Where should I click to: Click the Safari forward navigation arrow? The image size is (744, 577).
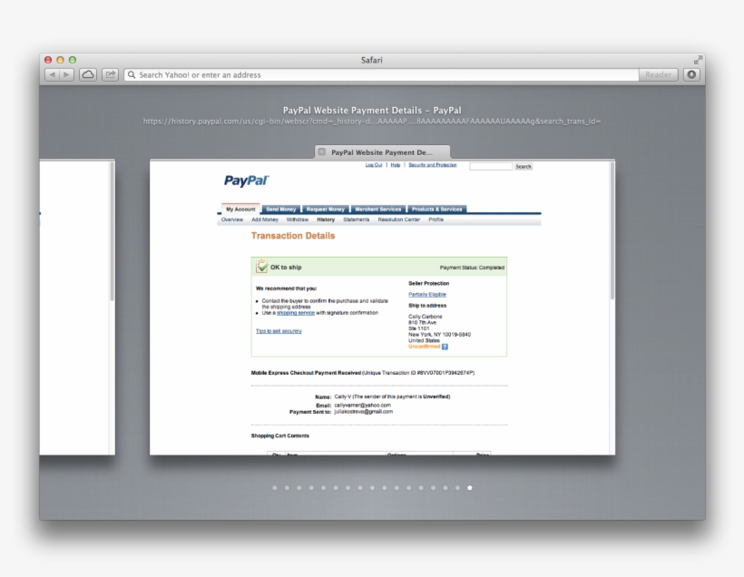pos(68,74)
